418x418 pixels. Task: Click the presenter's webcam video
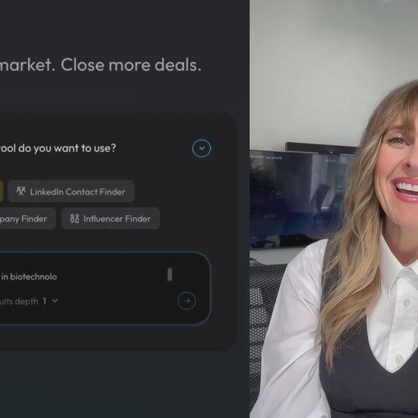[334, 209]
